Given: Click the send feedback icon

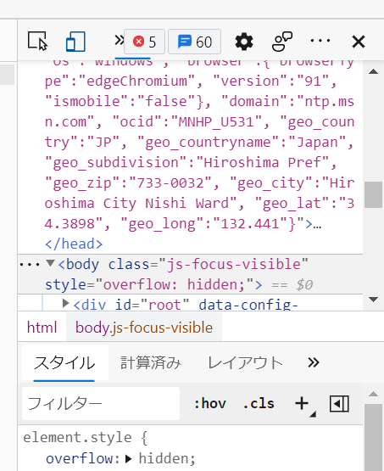Looking at the screenshot, I should point(282,42).
